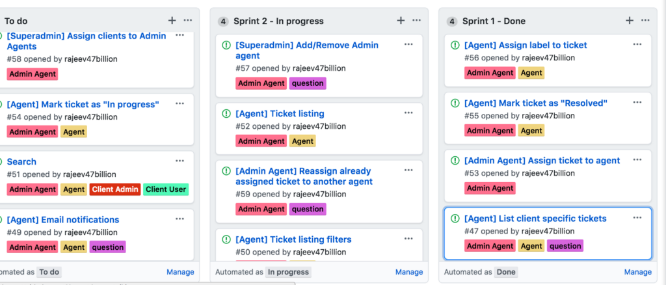Image resolution: width=666 pixels, height=285 pixels.
Task: Open the To do column options menu
Action: point(188,20)
